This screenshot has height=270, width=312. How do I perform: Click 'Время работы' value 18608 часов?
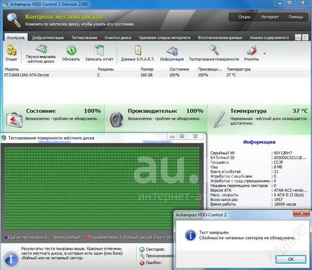coord(285,204)
